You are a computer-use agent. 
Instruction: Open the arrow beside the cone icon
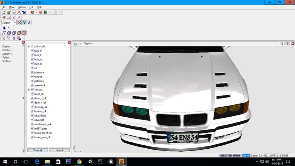8,28
